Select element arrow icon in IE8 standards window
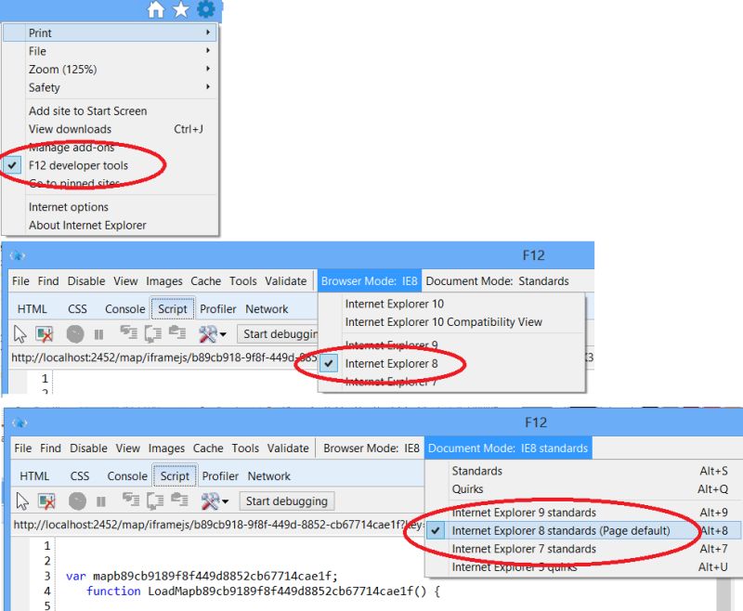This screenshot has height=611, width=743. tap(22, 501)
